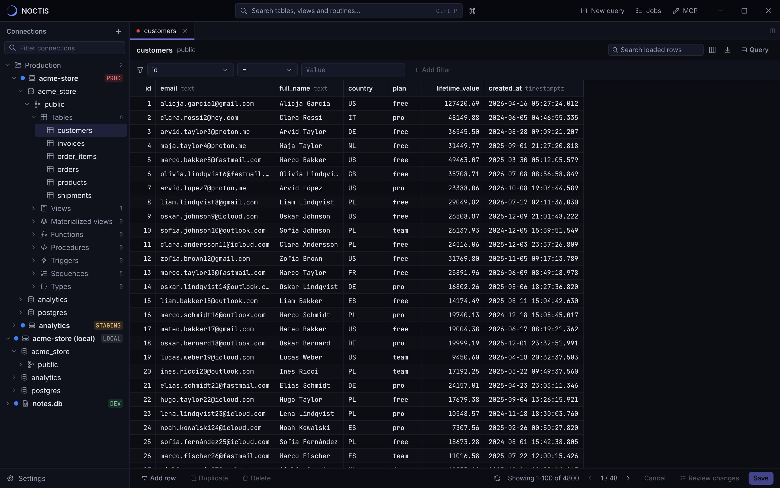Image resolution: width=780 pixels, height=488 pixels.
Task: Click the refresh rows icon
Action: pyautogui.click(x=497, y=478)
